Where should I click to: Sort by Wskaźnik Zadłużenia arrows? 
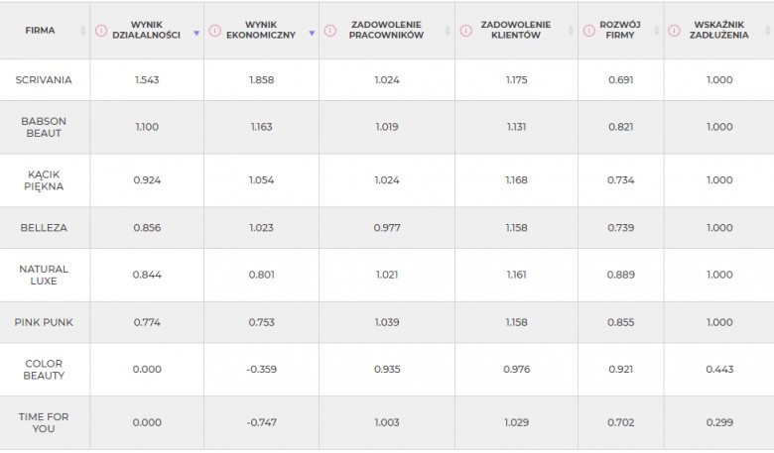pos(768,31)
